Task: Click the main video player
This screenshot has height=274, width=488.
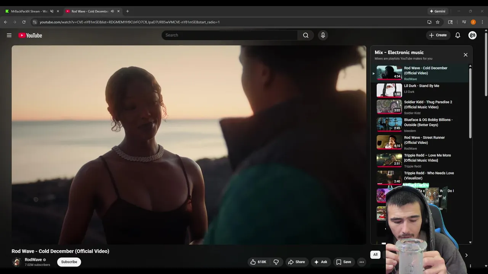Action: point(189,145)
